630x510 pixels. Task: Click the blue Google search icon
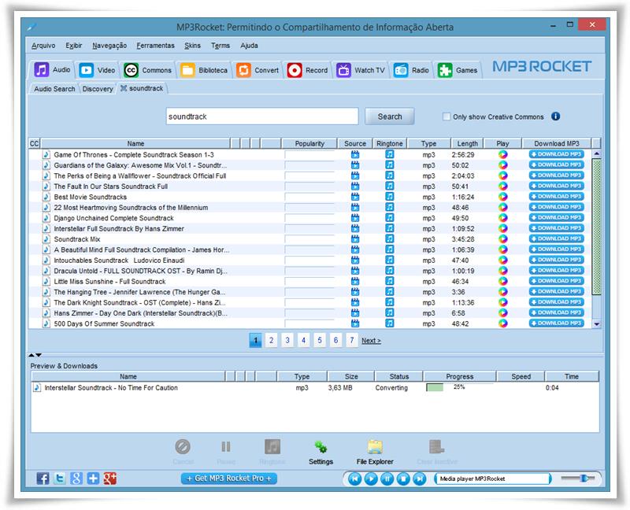pyautogui.click(x=76, y=479)
